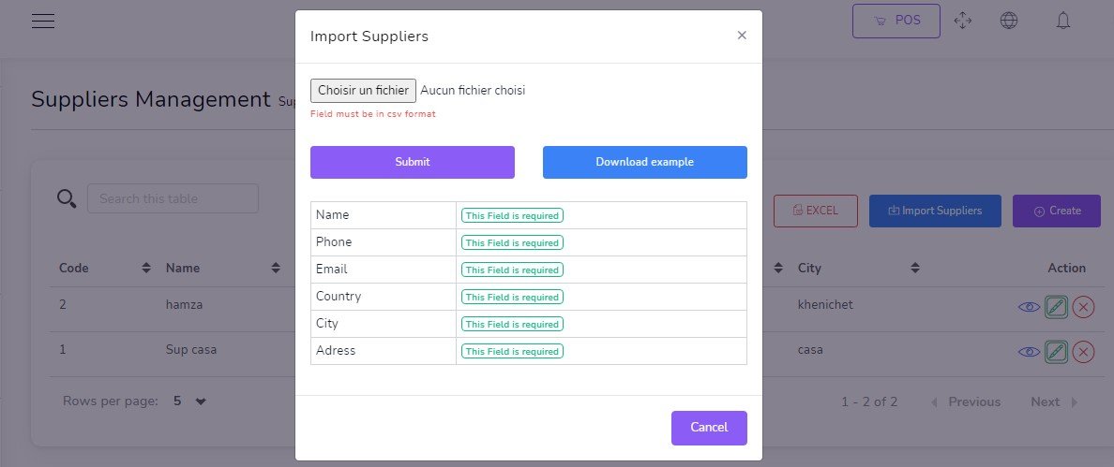Sort table by City column arrows

[x=914, y=269]
